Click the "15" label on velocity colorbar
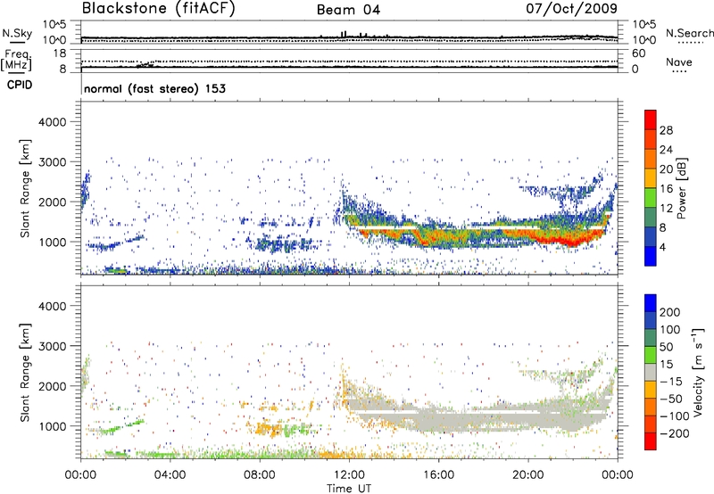Image resolution: width=714 pixels, height=494 pixels. [x=666, y=365]
